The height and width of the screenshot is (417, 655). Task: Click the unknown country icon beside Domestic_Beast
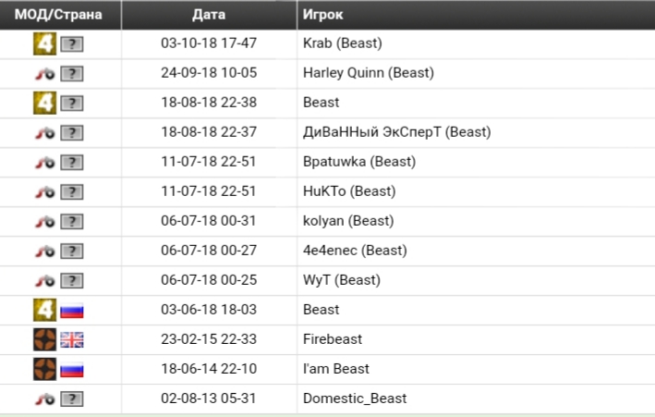point(72,399)
